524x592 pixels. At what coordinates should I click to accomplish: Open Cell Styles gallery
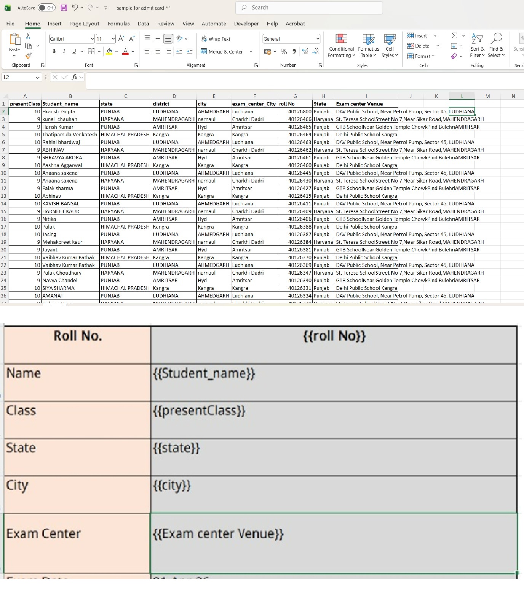pyautogui.click(x=390, y=46)
